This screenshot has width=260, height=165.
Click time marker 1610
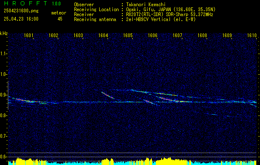[x=252, y=35]
